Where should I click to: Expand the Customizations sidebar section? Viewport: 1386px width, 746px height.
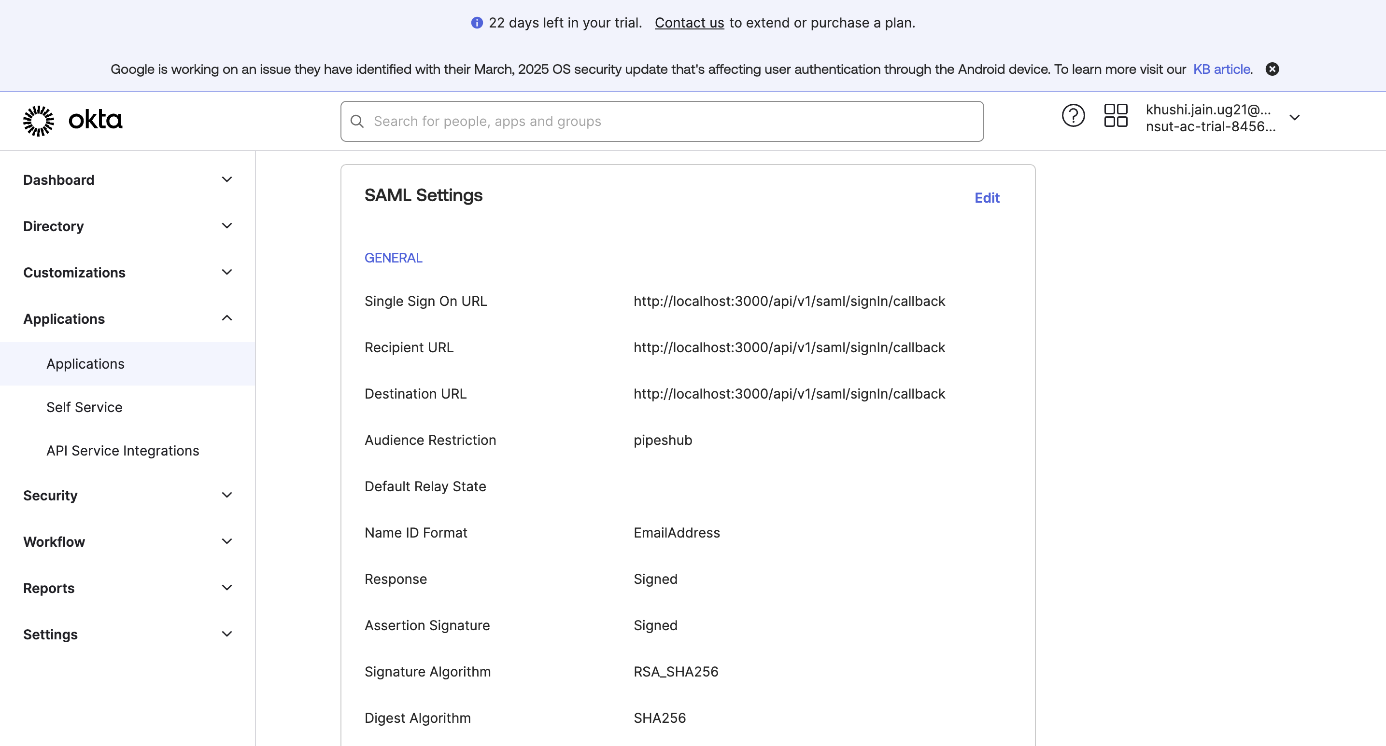pos(227,272)
